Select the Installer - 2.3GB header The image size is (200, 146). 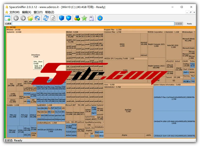pos(21,105)
